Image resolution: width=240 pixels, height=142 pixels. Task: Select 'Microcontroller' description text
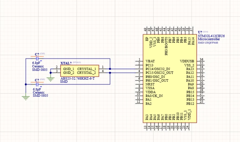pos(209,39)
